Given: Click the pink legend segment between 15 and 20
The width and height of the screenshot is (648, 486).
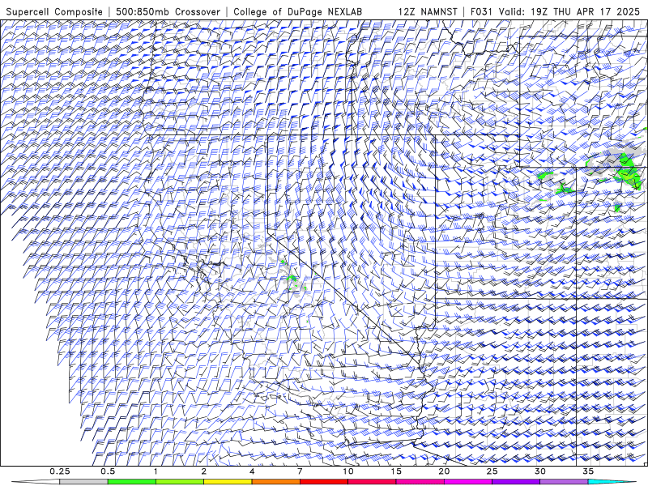Looking at the screenshot, I should coord(420,482).
